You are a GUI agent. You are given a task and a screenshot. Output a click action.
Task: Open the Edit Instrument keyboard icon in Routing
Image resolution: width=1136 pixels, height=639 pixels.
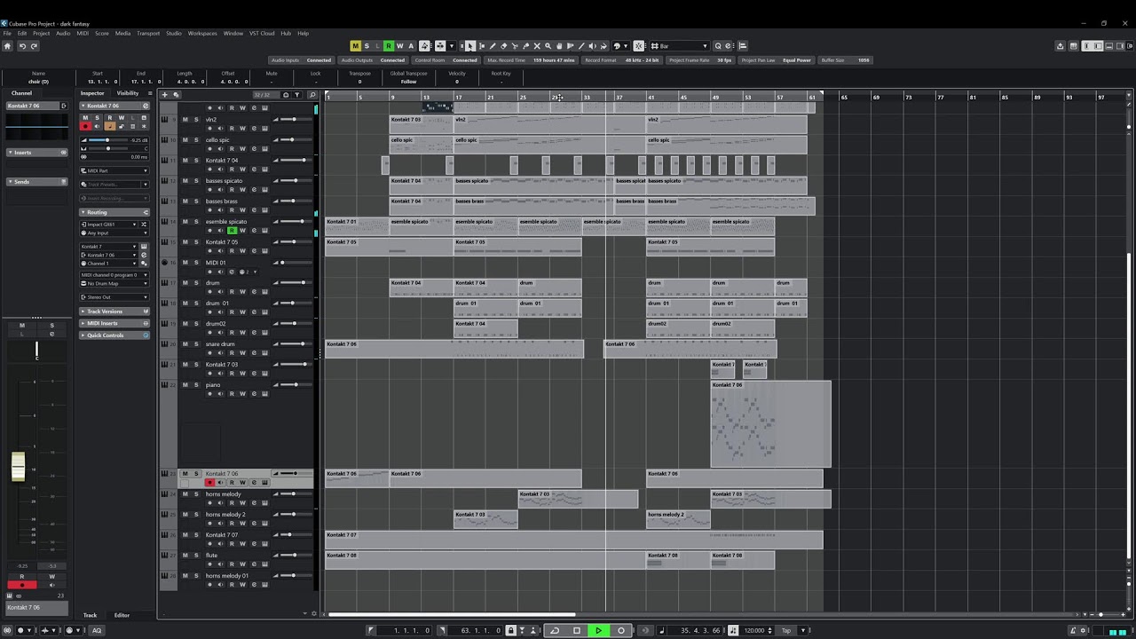click(x=144, y=246)
